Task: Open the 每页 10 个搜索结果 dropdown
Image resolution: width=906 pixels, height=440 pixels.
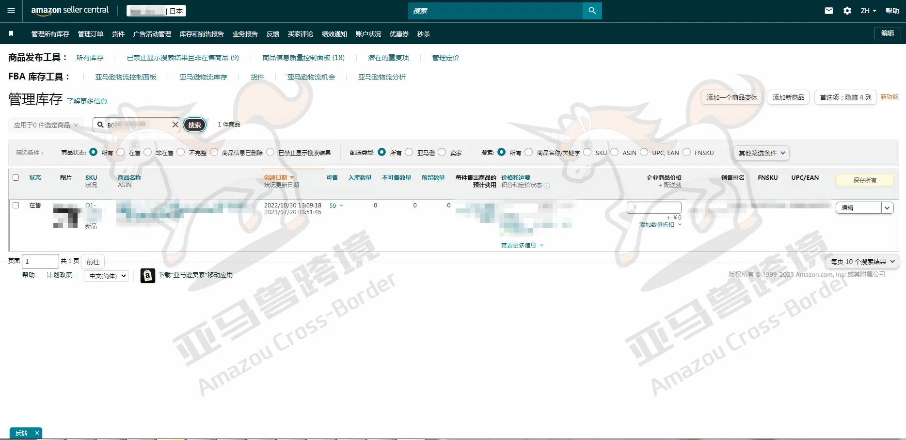Action: point(862,262)
